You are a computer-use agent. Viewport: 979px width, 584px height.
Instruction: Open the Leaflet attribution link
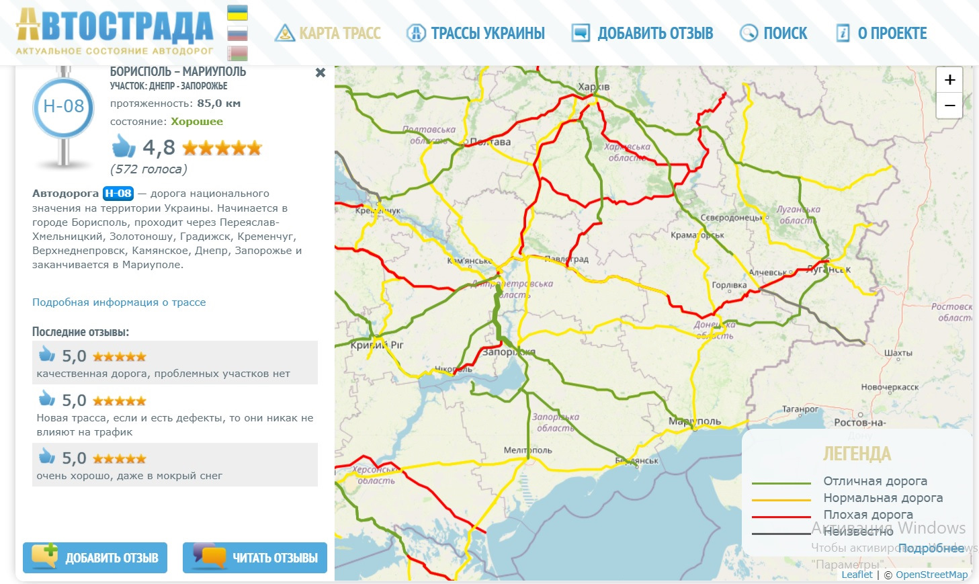(x=857, y=575)
